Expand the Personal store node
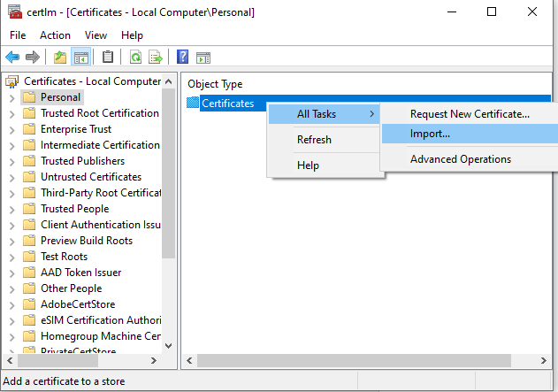This screenshot has width=558, height=392. (x=11, y=98)
